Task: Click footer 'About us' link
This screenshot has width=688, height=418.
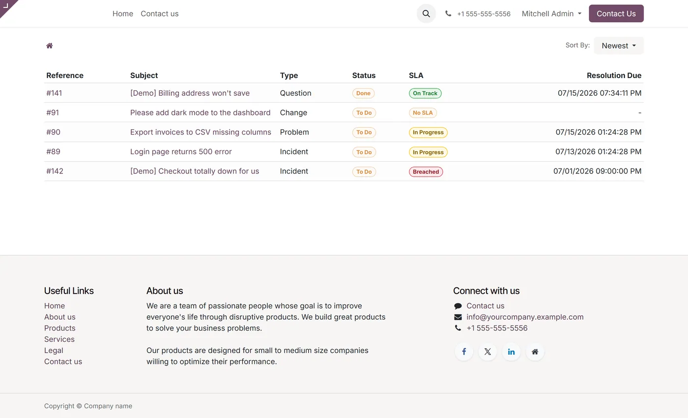Action: (60, 317)
